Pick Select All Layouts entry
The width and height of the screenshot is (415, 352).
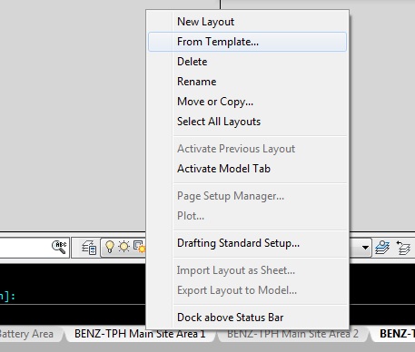click(247, 122)
